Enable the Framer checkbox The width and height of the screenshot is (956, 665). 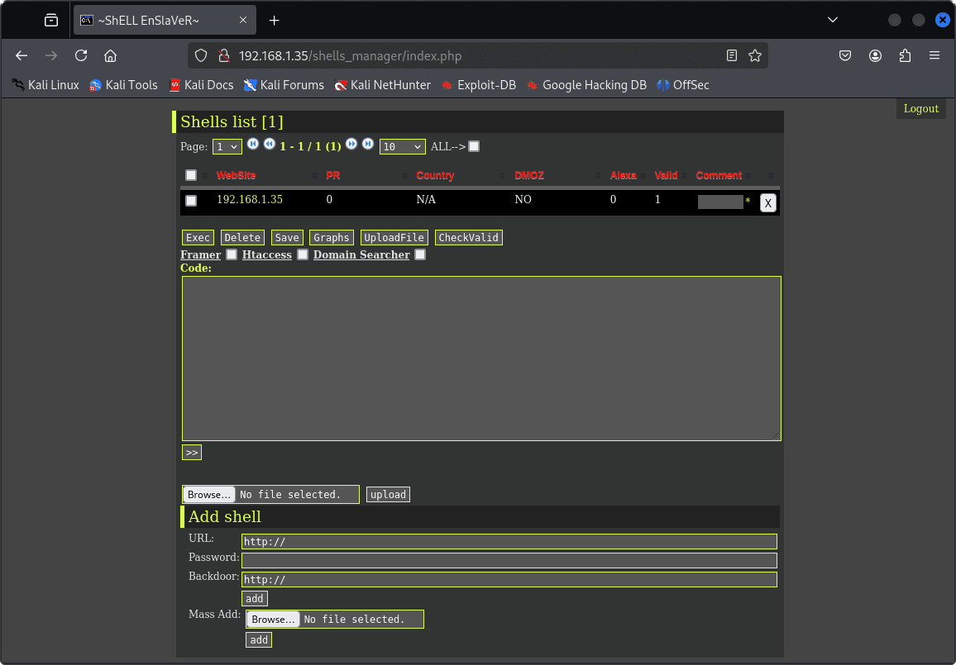[232, 254]
